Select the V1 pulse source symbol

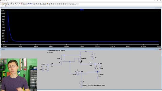coord(81,83)
